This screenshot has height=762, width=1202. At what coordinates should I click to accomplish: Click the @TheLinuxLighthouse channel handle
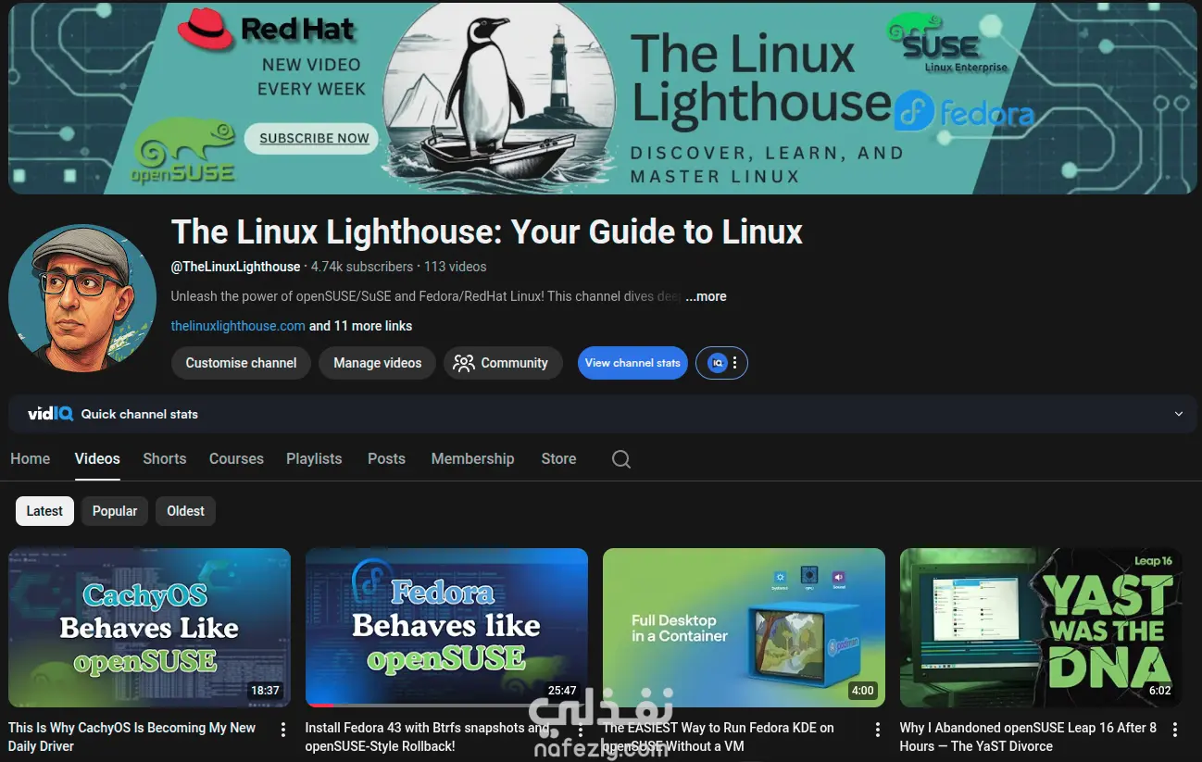pos(235,267)
